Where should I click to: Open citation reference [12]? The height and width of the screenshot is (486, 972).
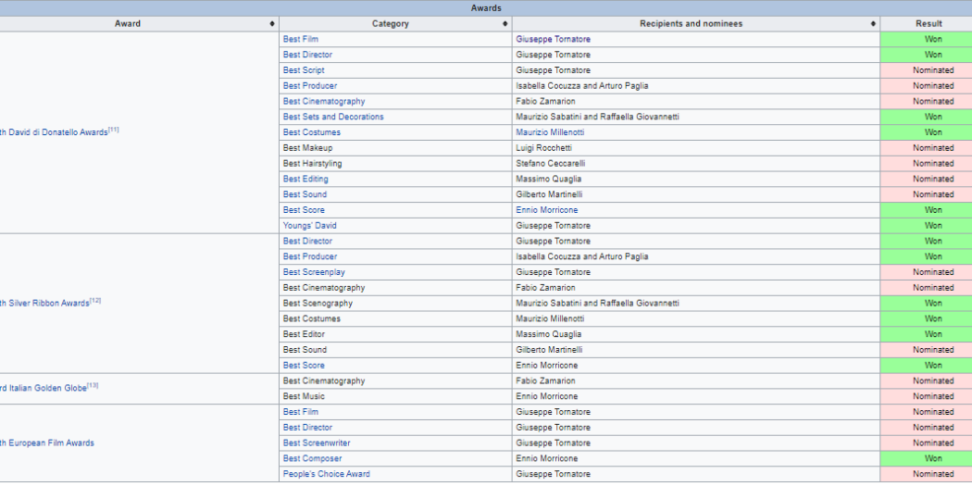coord(95,301)
